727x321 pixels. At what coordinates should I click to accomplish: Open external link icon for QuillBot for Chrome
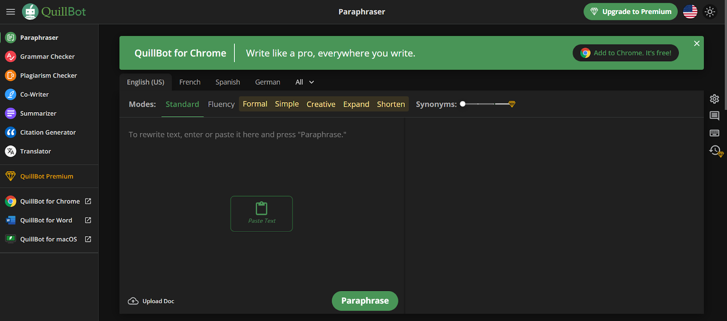point(88,201)
